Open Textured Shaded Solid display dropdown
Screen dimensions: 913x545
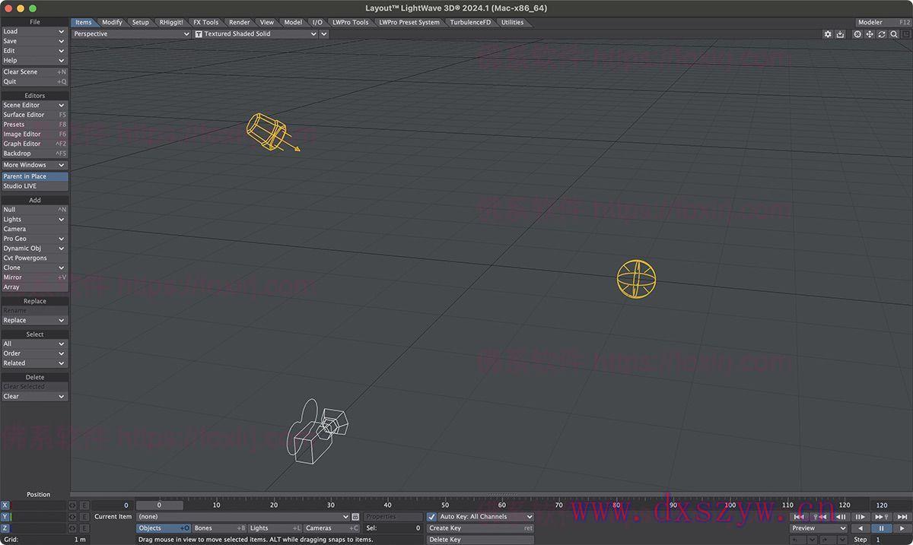(x=256, y=34)
